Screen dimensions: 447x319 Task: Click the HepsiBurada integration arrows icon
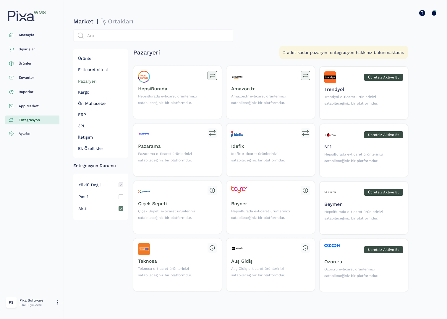pyautogui.click(x=212, y=76)
